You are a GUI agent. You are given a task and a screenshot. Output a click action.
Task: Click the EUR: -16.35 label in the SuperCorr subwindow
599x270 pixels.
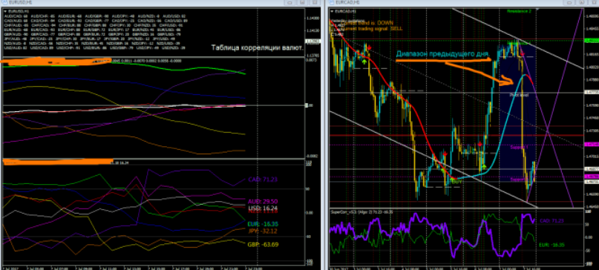click(x=551, y=245)
